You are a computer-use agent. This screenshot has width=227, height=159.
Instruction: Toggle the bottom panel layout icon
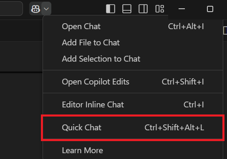(127, 9)
